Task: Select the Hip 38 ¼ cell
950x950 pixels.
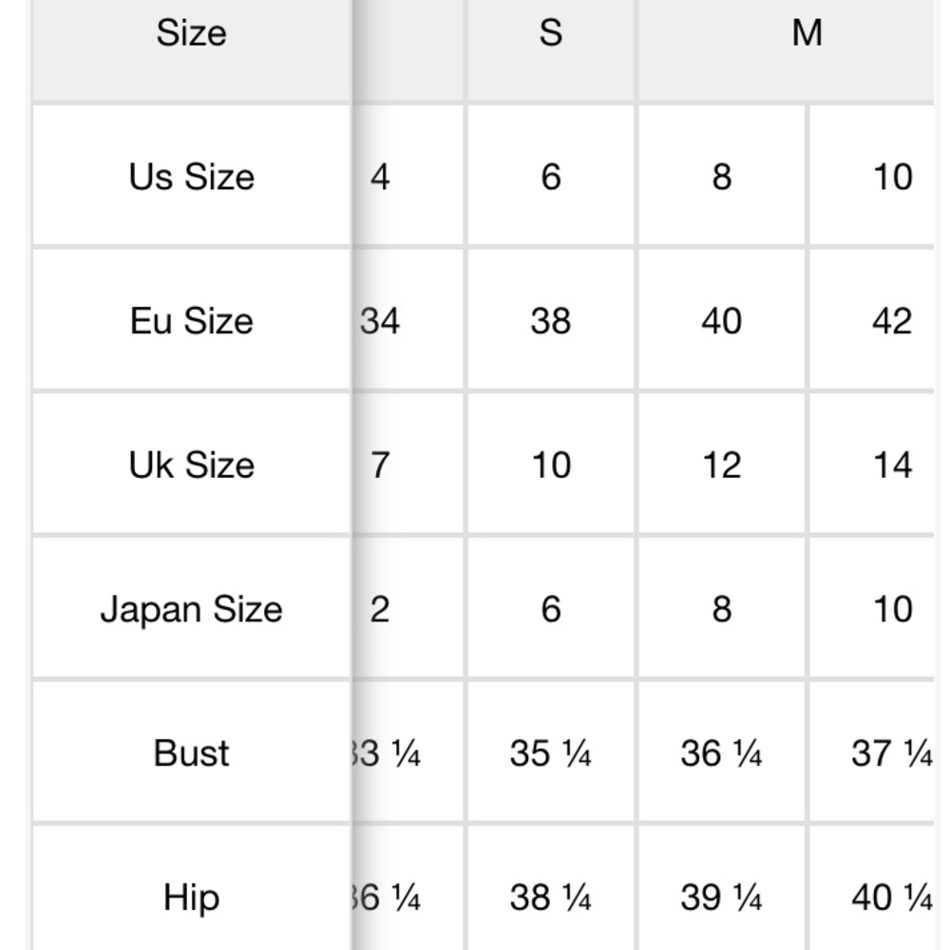Action: 550,898
